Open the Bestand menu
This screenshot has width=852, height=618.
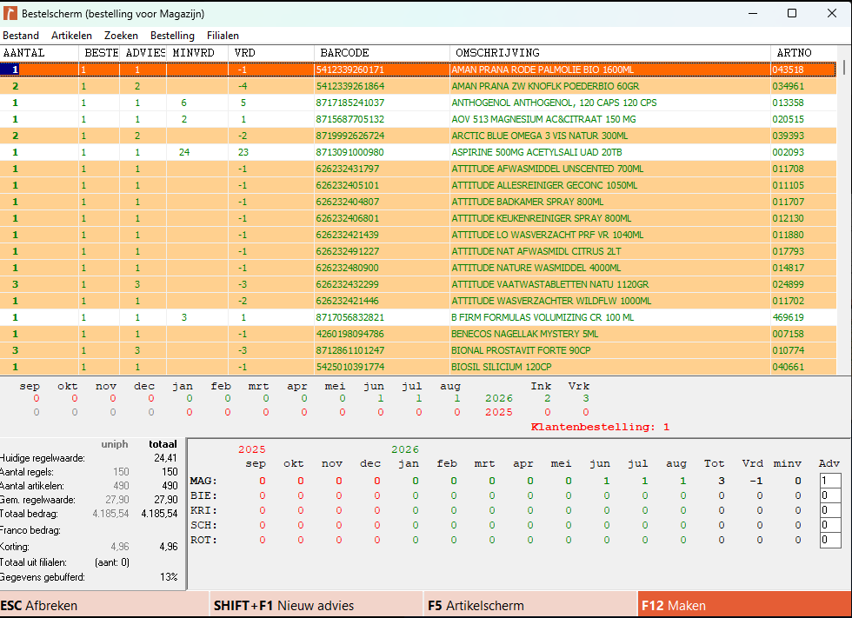(21, 36)
